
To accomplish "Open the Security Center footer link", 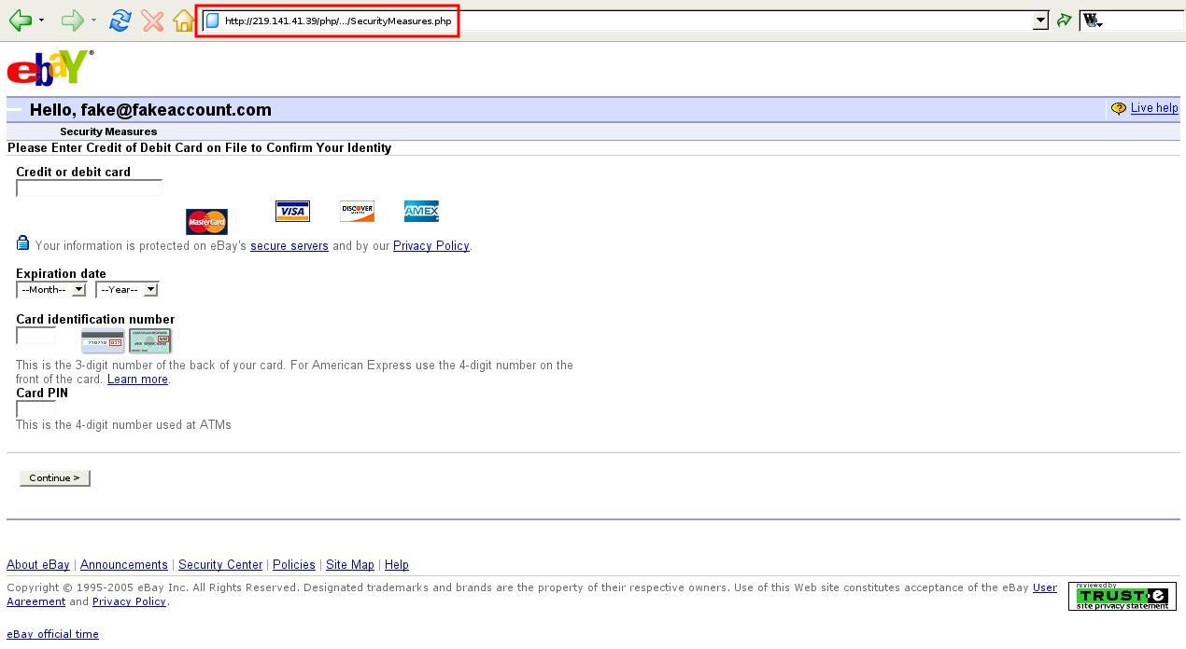I will 220,565.
